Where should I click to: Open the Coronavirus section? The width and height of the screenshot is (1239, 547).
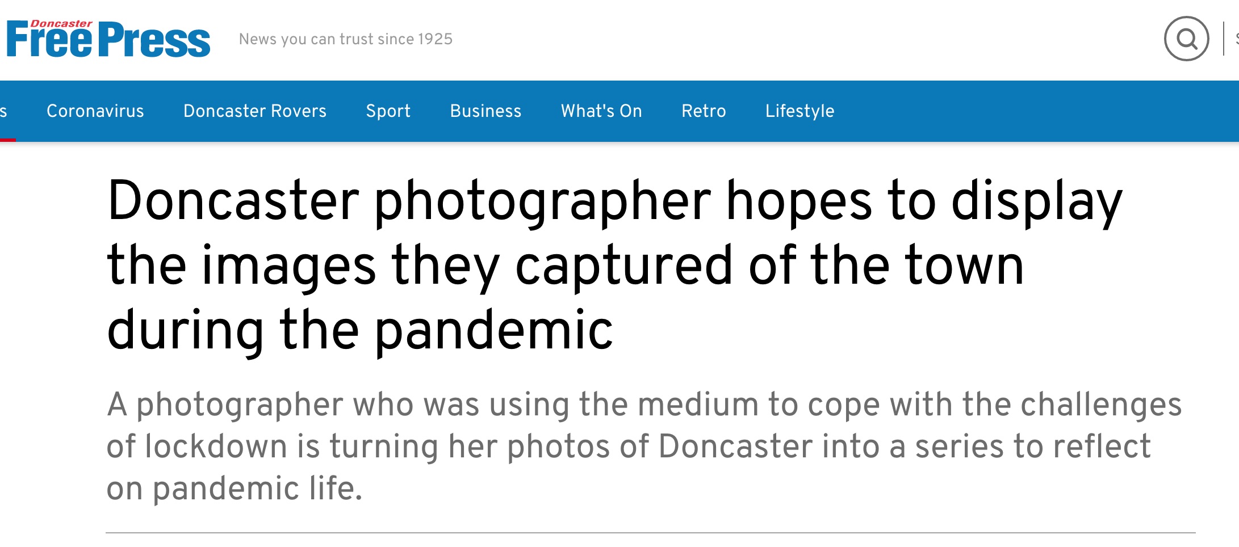pyautogui.click(x=95, y=111)
